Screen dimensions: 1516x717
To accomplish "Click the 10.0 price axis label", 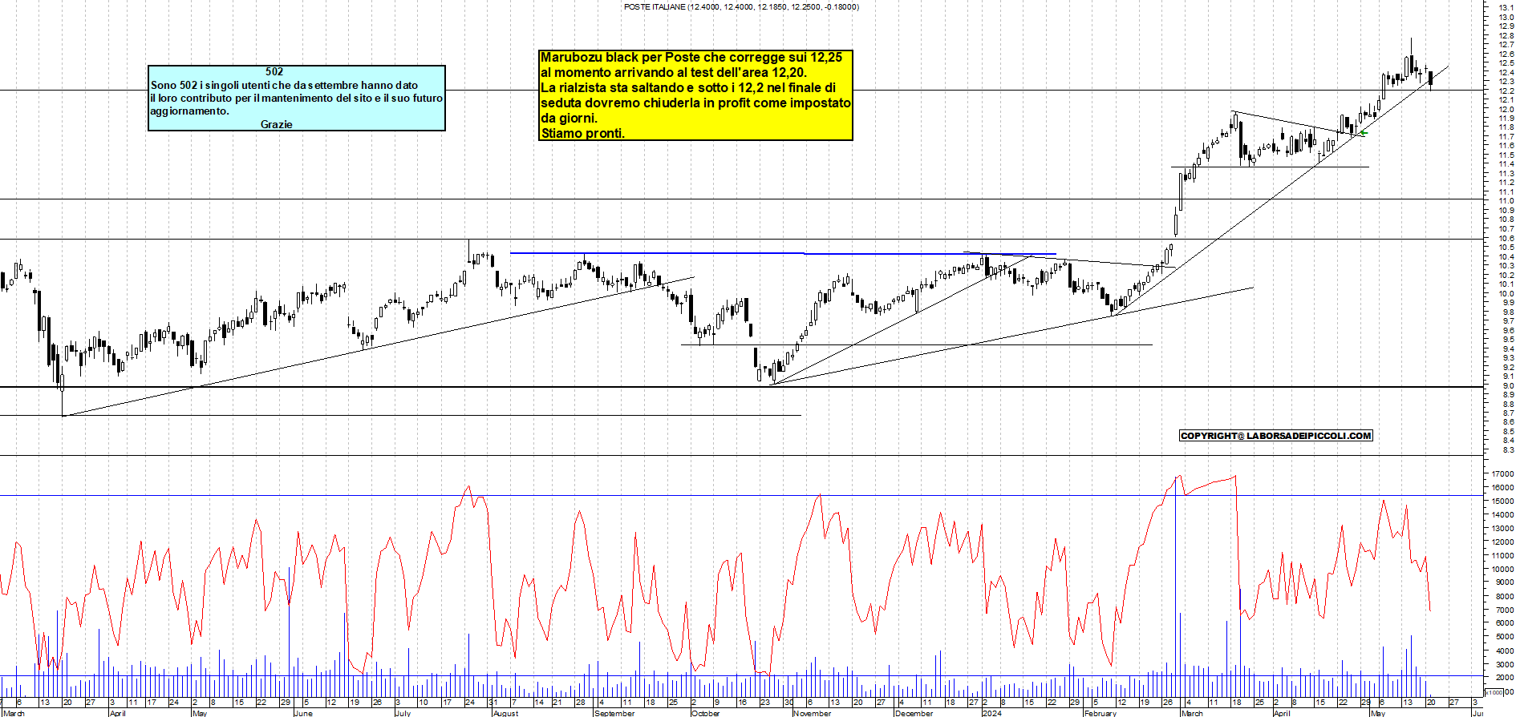I will coord(1506,293).
